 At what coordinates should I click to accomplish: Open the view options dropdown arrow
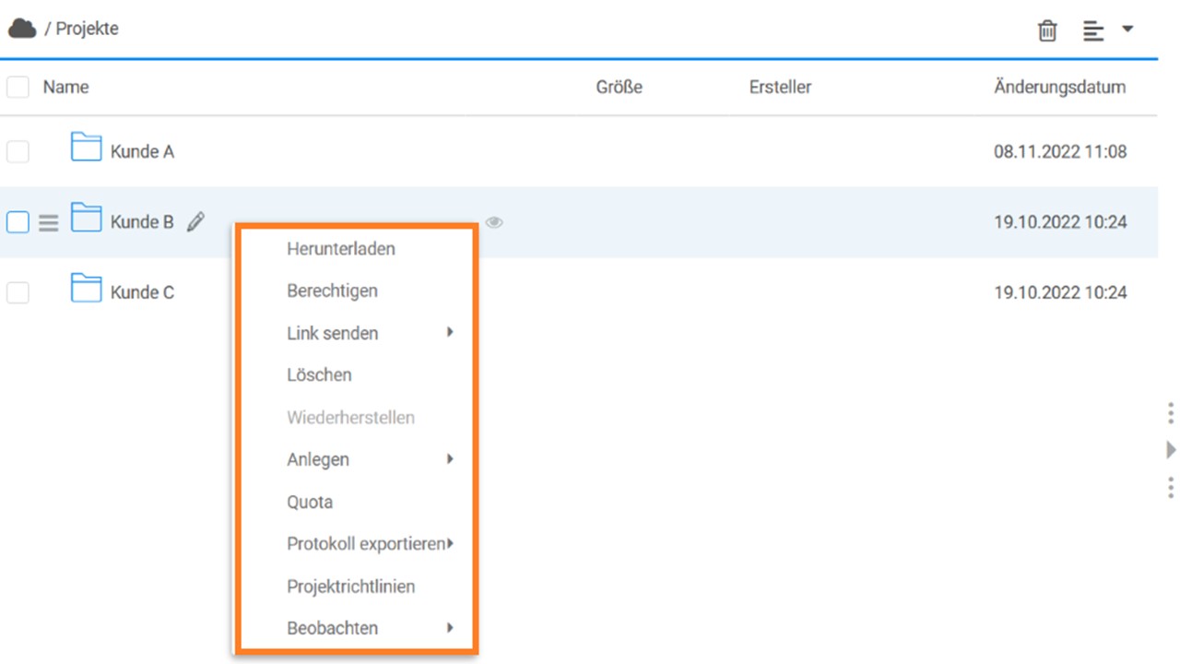pyautogui.click(x=1127, y=30)
